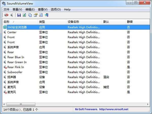Click the Exit door toolbar icon
The width and height of the screenshot is (152, 114).
pos(47,15)
